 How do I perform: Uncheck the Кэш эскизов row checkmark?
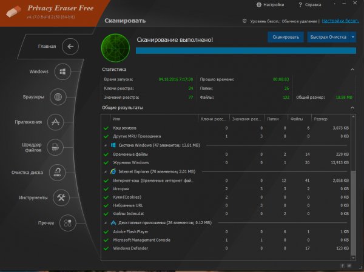coord(106,128)
